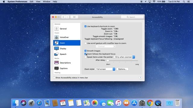
Task: Click the Options... button
Action: [122, 69]
